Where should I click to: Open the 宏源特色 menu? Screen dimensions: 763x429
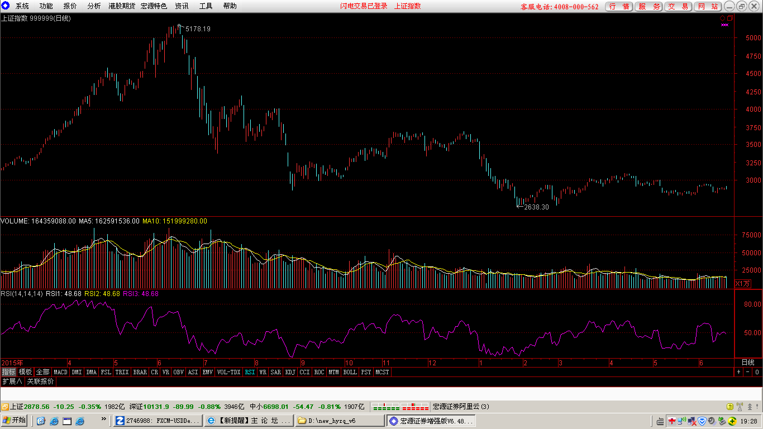click(x=154, y=6)
